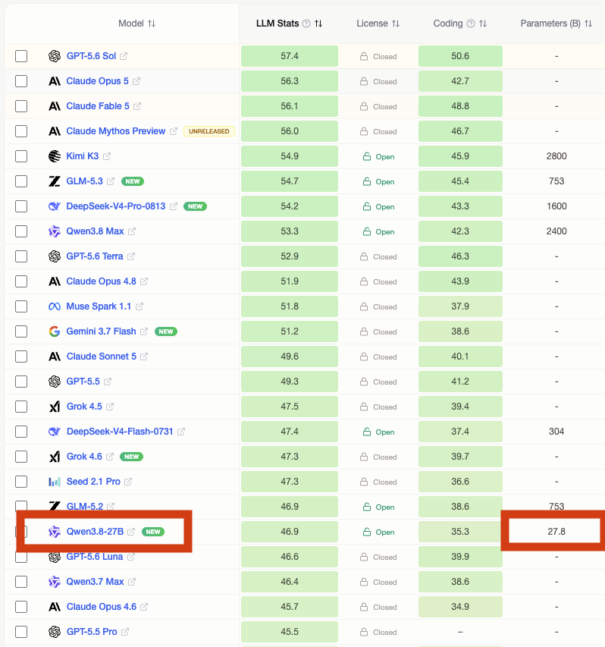Click the 27.8 parameters value for Qwen3.8-27B
Image resolution: width=605 pixels, height=647 pixels.
pos(556,532)
